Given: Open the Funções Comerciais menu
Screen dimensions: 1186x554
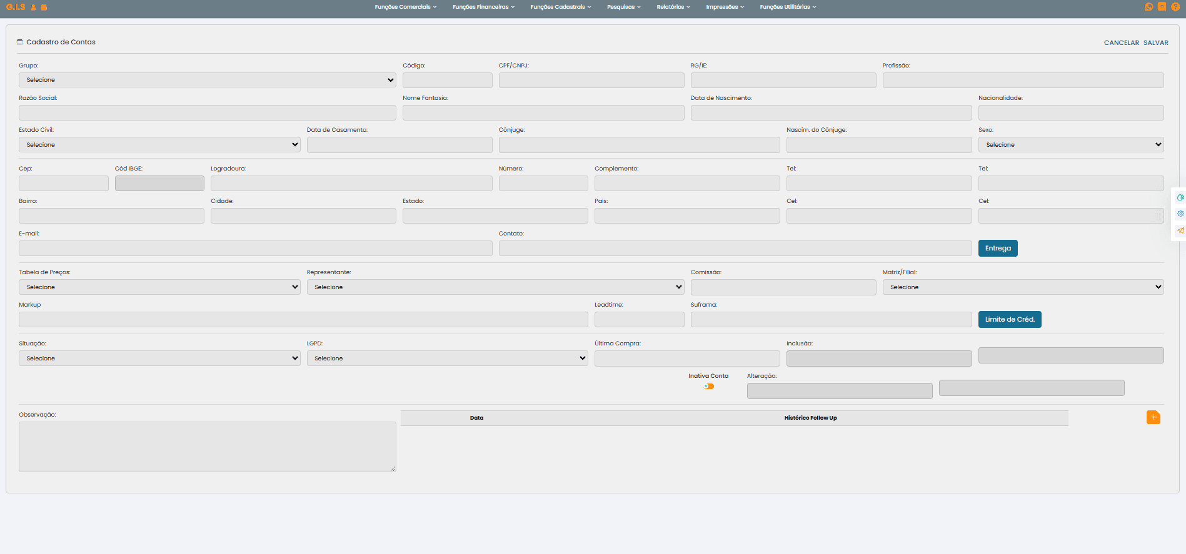Looking at the screenshot, I should click(x=405, y=7).
